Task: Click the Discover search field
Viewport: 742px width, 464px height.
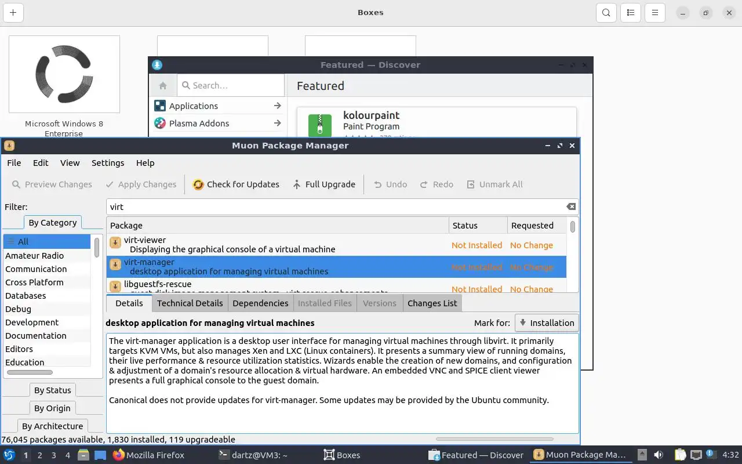Action: tap(230, 85)
